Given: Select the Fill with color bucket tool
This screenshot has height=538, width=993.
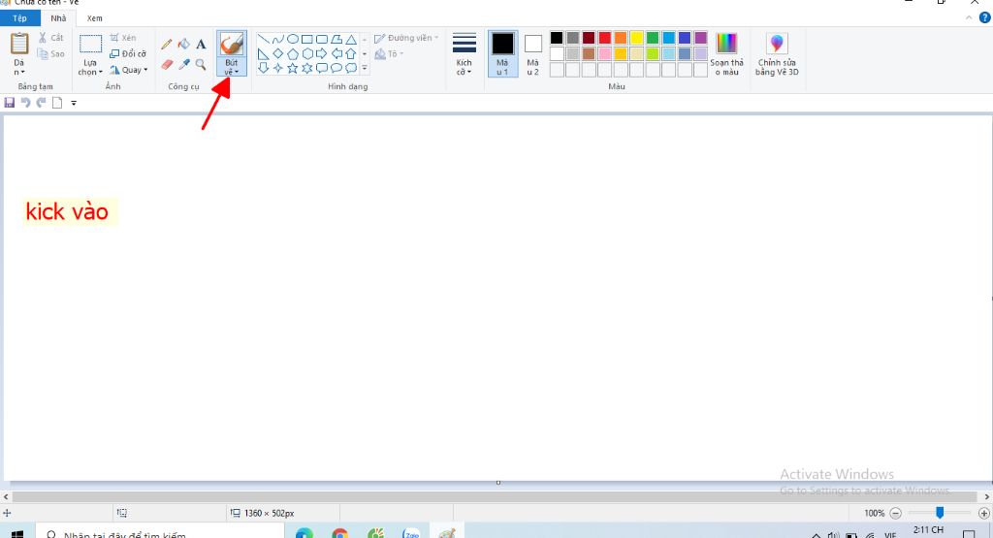Looking at the screenshot, I should point(183,44).
